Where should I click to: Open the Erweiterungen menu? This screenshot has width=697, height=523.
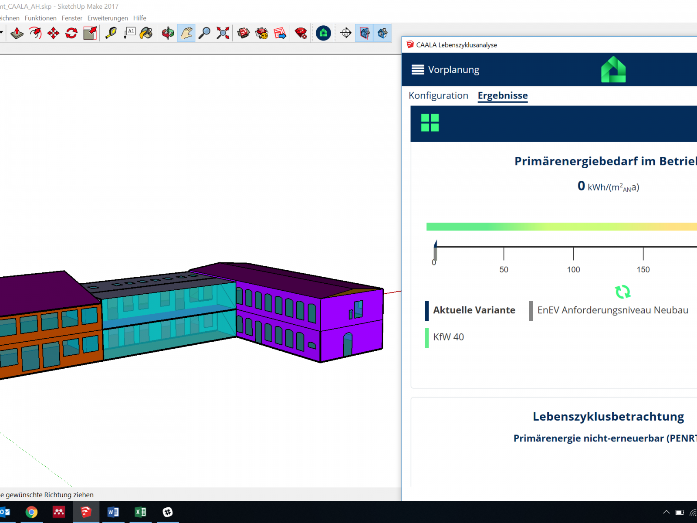[108, 18]
